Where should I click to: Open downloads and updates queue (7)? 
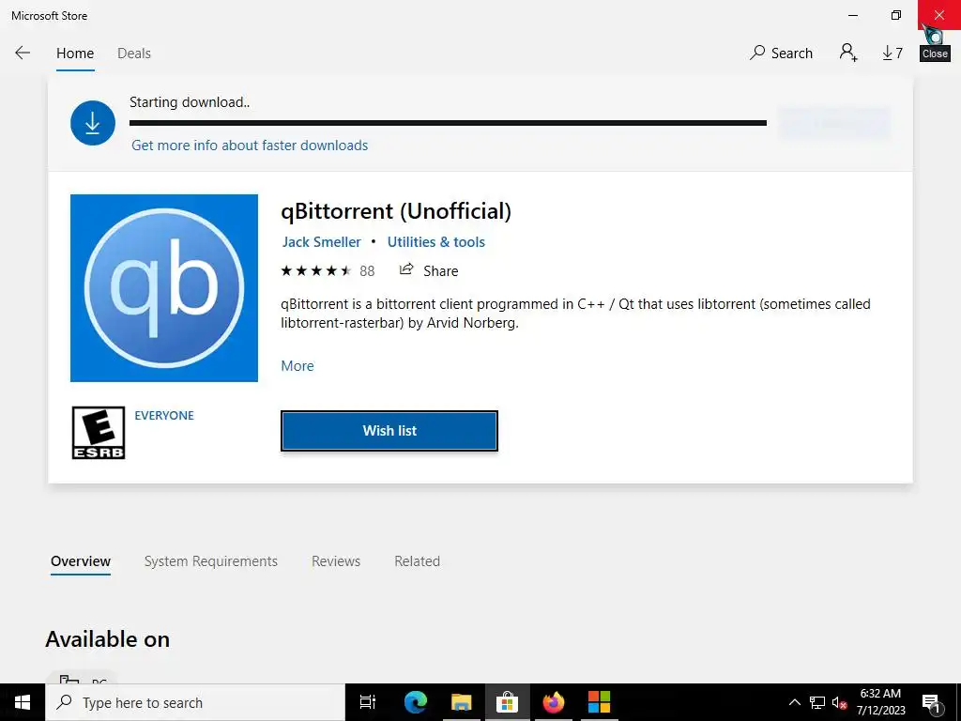point(892,54)
